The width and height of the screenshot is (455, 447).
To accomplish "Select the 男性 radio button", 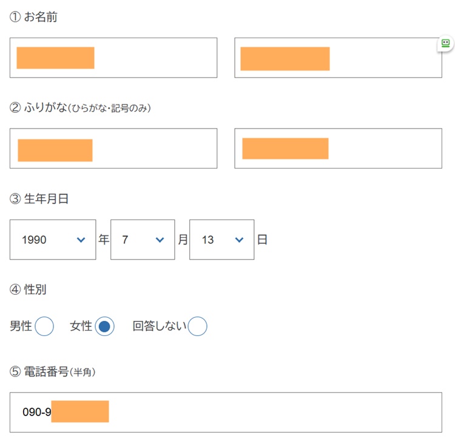I will tap(44, 326).
